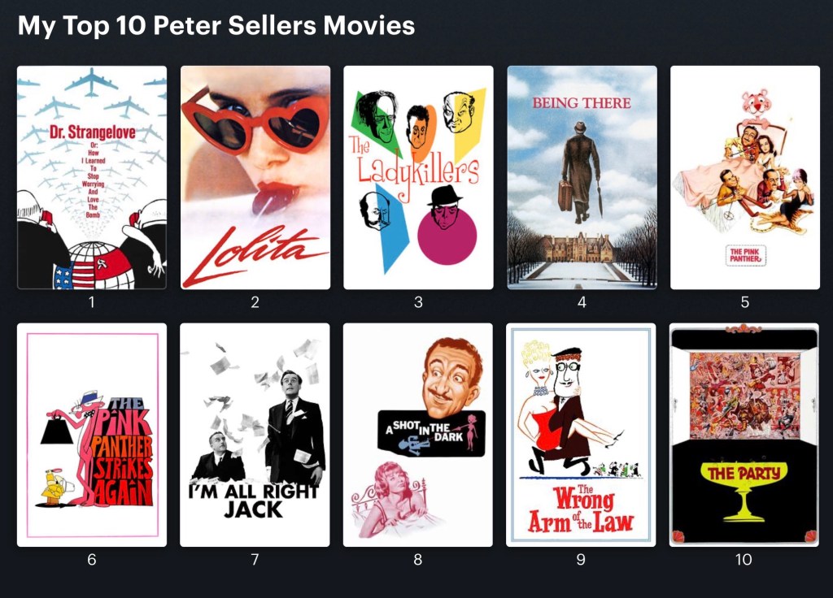Click rank number 9 under Wrong Arm of the Law

(x=581, y=559)
